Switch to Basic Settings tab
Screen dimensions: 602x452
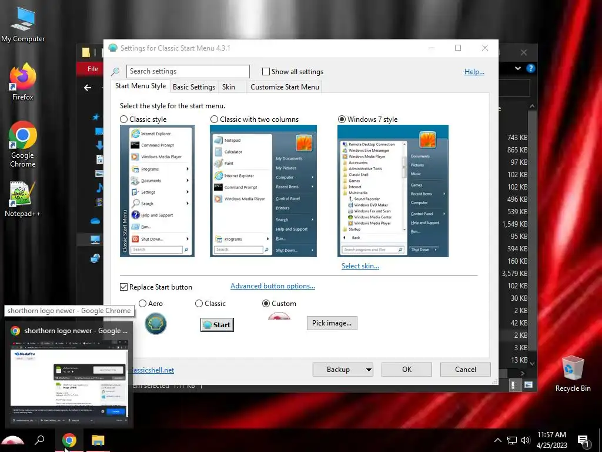tap(194, 87)
